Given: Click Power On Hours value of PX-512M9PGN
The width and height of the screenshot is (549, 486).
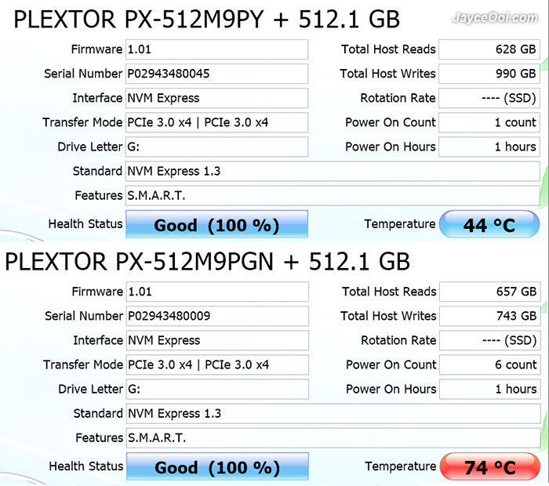Looking at the screenshot, I should pyautogui.click(x=490, y=389).
